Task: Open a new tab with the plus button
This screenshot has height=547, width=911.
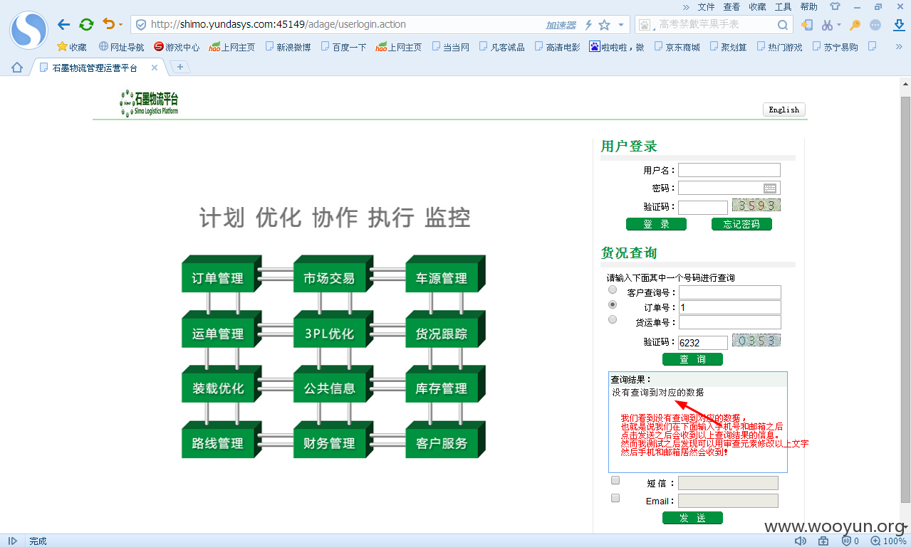Action: (180, 67)
